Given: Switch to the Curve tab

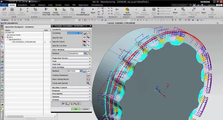Looking at the screenshot, I should pos(33,5).
